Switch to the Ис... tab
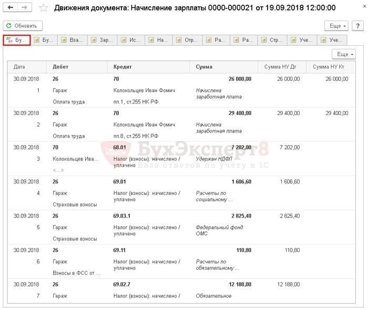368x309 pixels. 131,40
